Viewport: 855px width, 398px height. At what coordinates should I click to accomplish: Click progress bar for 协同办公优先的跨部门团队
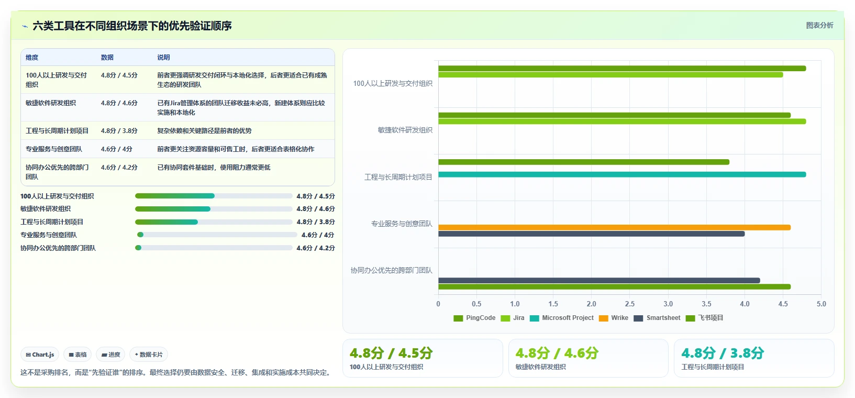tap(214, 248)
